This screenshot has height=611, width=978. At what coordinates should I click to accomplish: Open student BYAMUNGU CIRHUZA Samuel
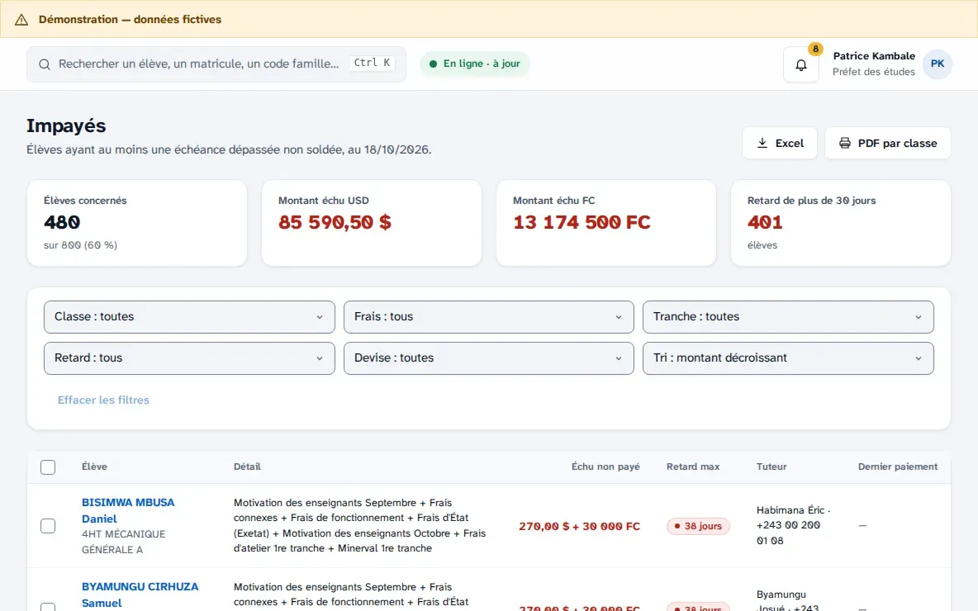[140, 594]
